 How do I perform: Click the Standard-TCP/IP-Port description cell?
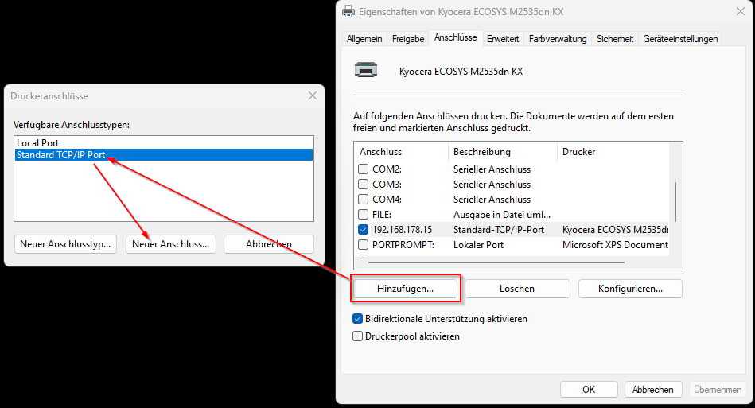[499, 230]
